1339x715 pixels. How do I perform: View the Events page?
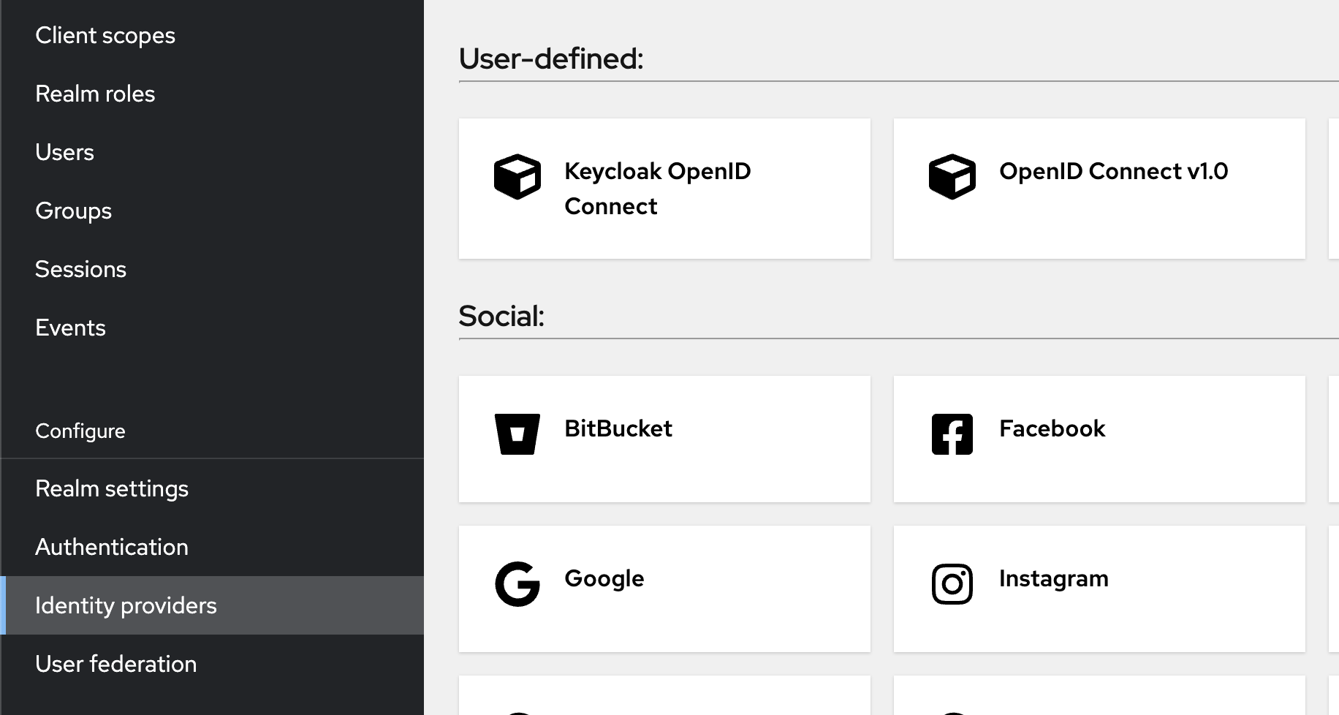212,328
